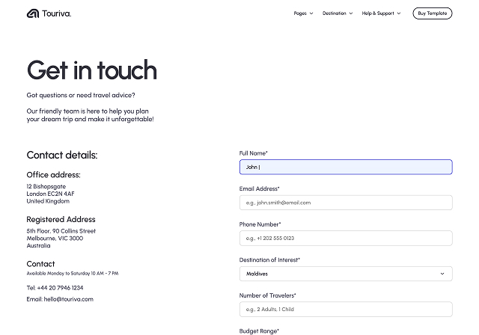Click the Melbourne, VIC 3000 line
479x335 pixels.
coord(55,239)
